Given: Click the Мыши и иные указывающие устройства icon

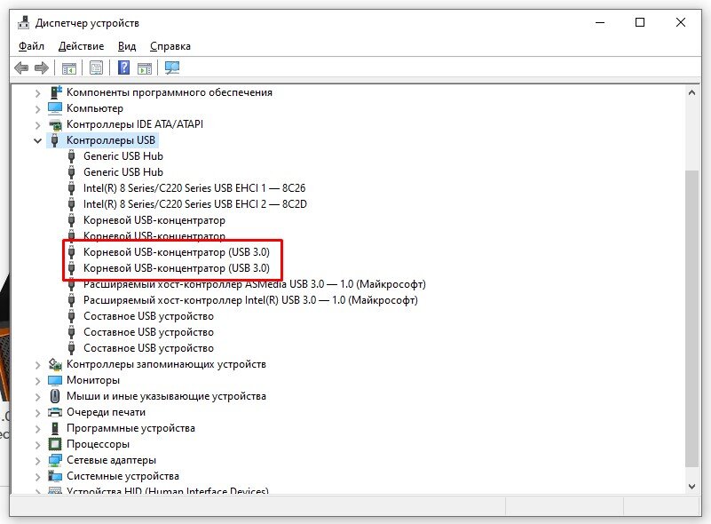Looking at the screenshot, I should (x=55, y=396).
